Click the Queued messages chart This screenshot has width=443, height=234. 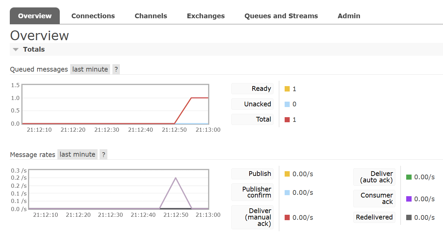115,104
